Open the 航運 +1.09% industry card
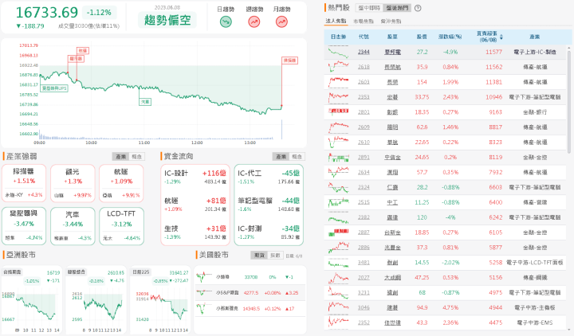Screen dimensions: 574x336 coord(121,183)
